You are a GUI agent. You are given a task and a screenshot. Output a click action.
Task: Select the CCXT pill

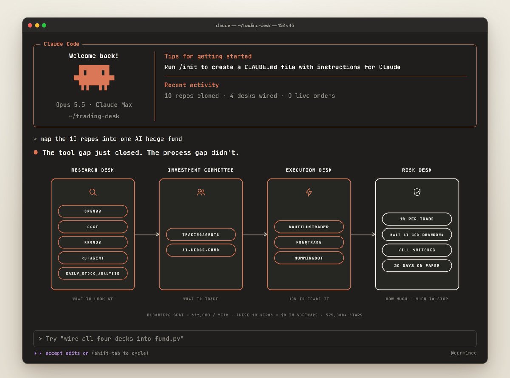93,227
